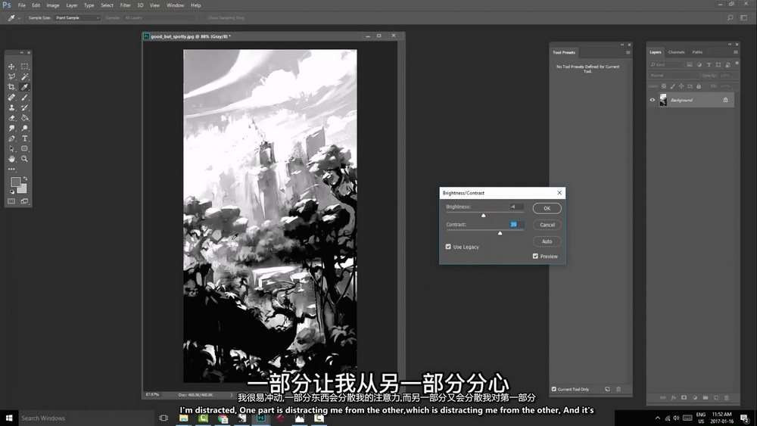Reset default foreground and background colors
The width and height of the screenshot is (757, 426).
point(12,191)
